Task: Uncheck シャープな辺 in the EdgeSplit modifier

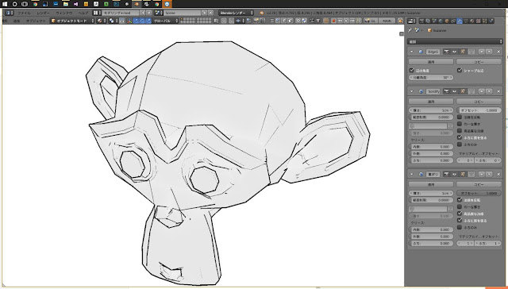Action: pyautogui.click(x=460, y=71)
